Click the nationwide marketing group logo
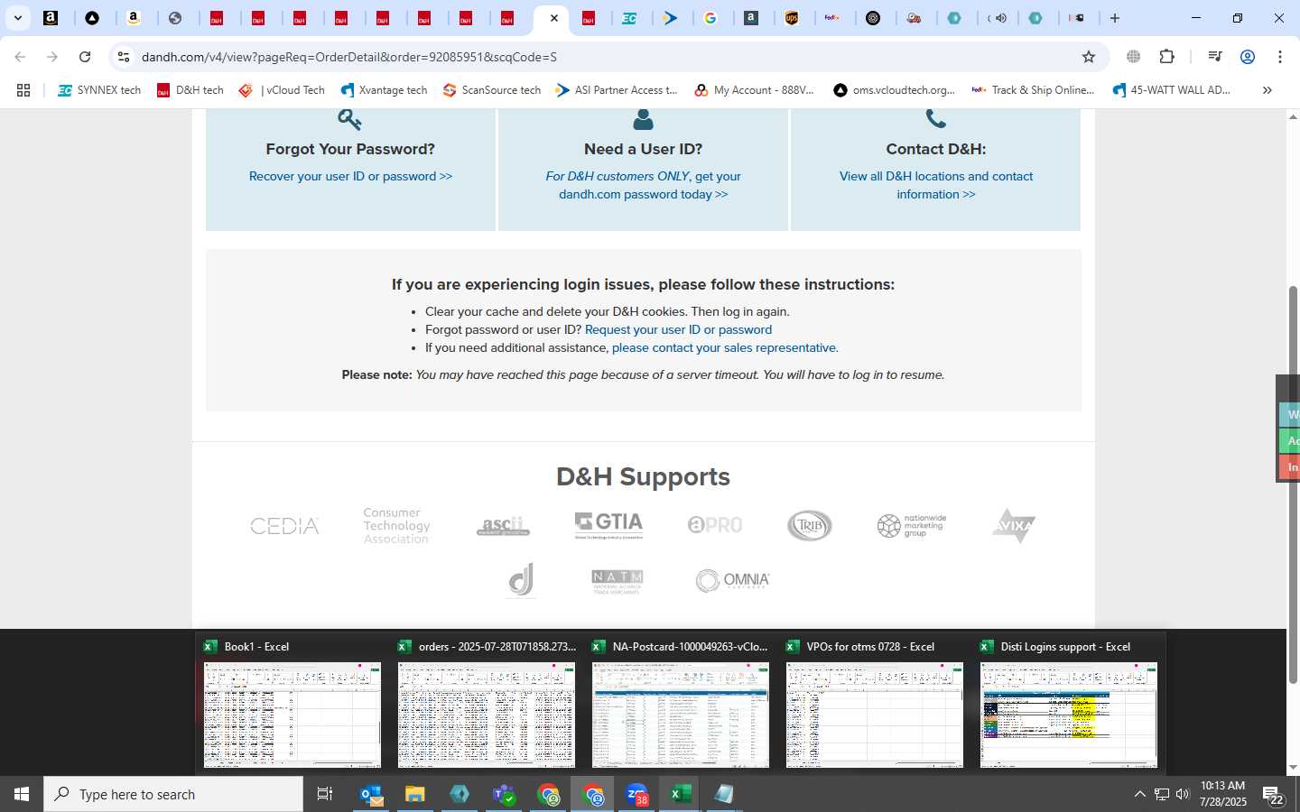Image resolution: width=1300 pixels, height=812 pixels. coord(912,525)
